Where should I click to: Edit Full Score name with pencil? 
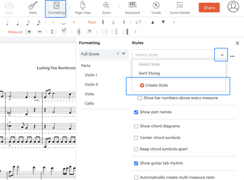click(x=118, y=53)
